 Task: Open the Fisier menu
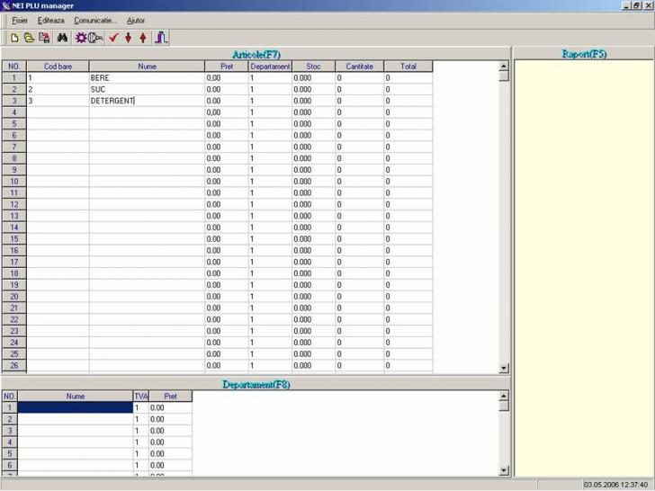click(x=20, y=20)
